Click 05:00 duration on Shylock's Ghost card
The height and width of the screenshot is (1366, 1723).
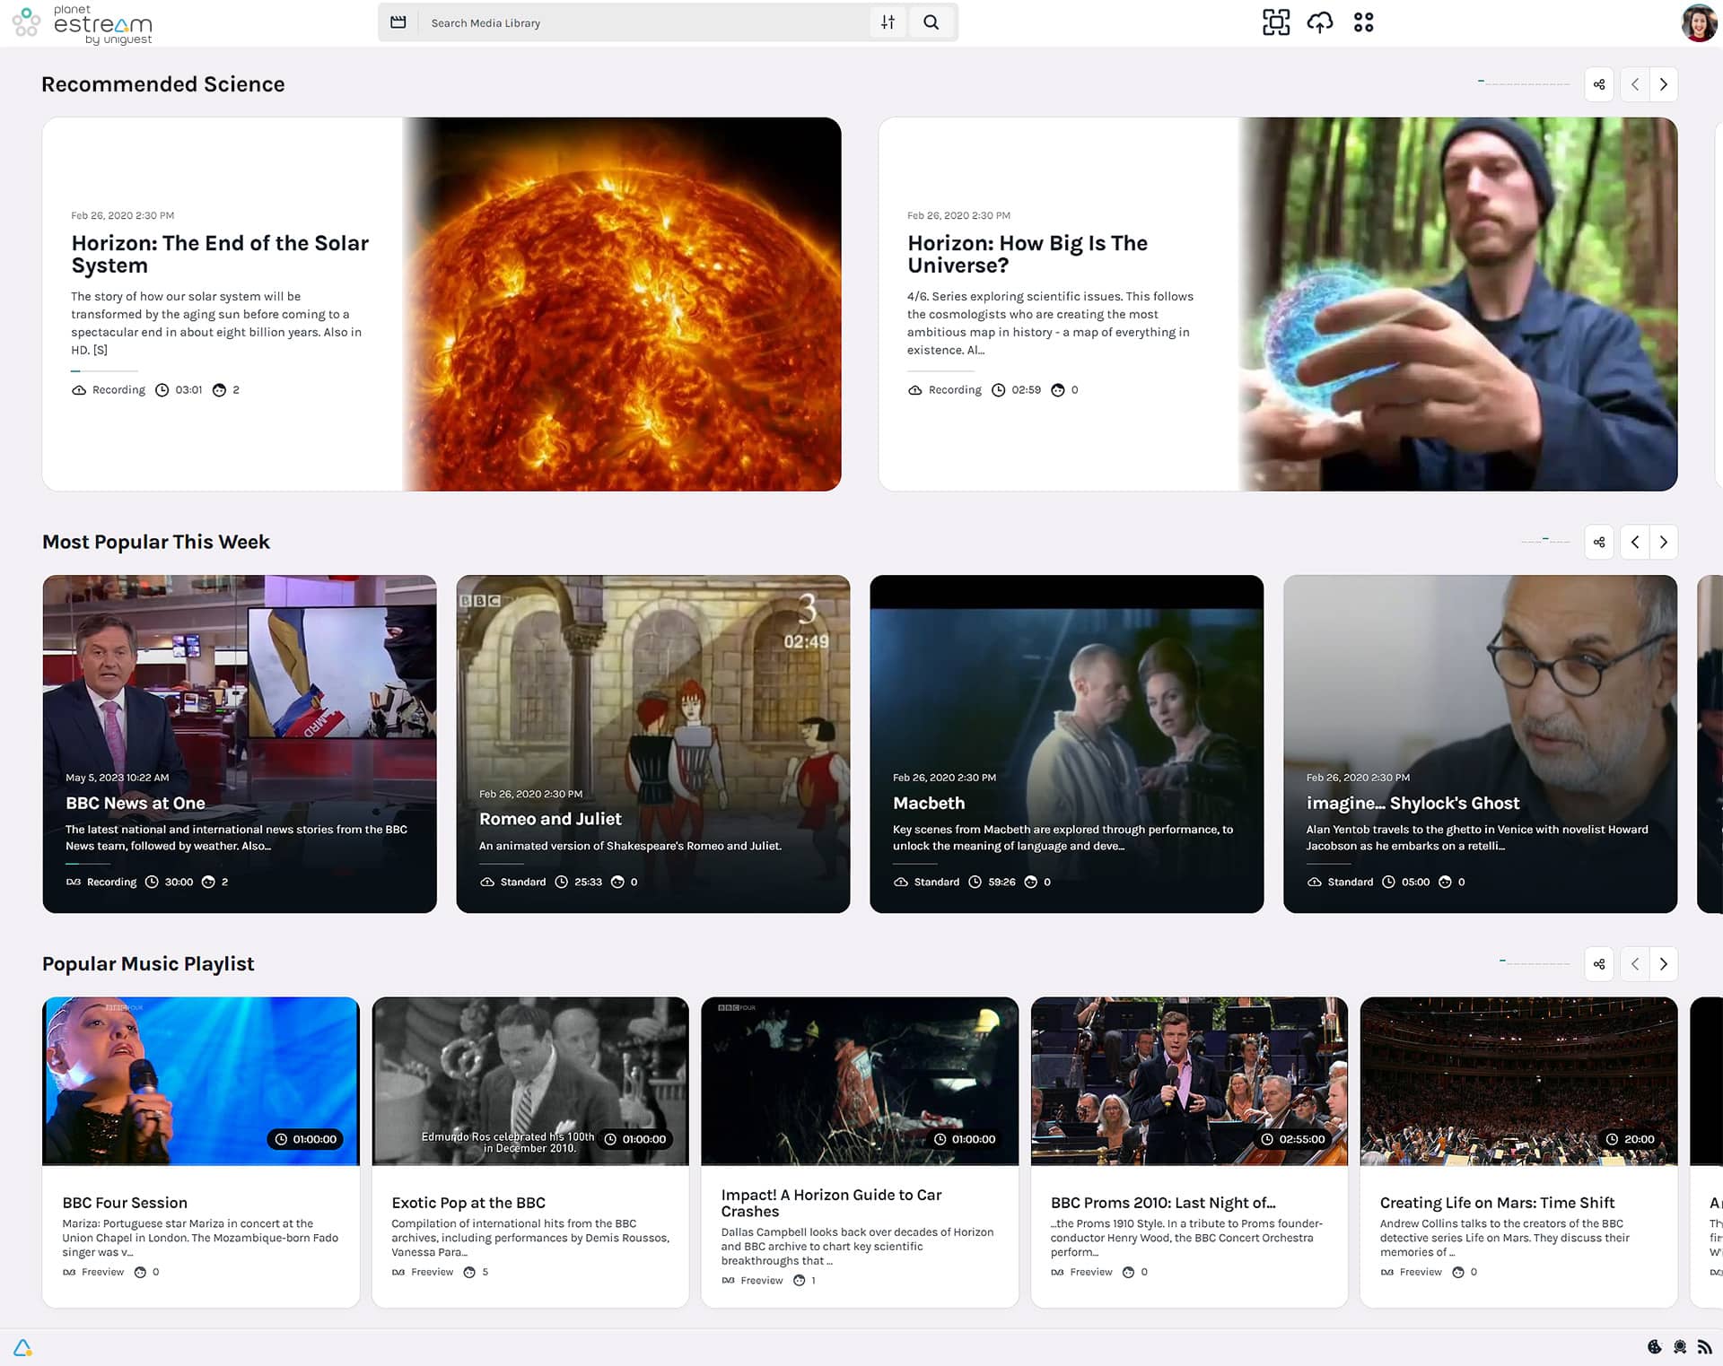(1415, 883)
